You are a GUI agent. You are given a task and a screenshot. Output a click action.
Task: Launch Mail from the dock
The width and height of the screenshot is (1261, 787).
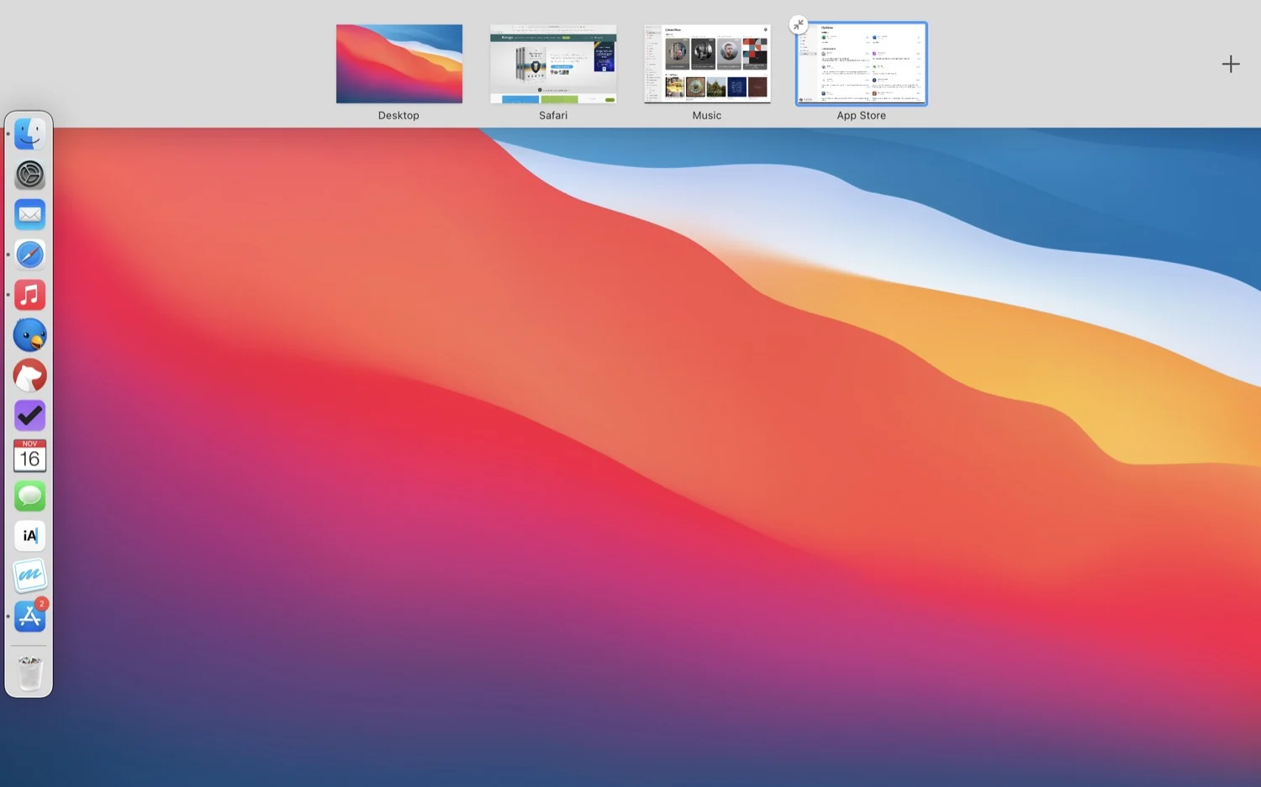29,214
